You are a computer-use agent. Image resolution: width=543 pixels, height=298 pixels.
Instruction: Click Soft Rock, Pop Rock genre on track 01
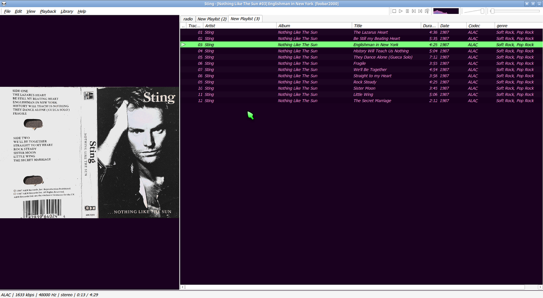click(515, 32)
